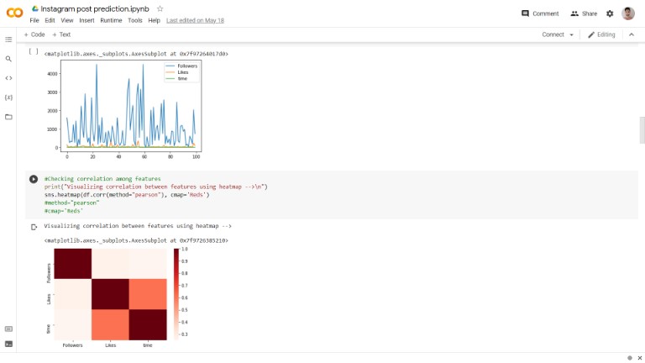Open the terminal panel icon
Screen dimensions: 645x363
point(8,344)
